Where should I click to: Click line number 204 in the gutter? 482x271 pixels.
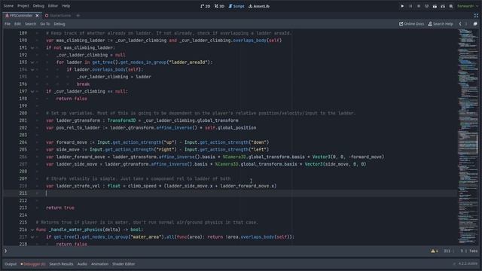click(x=23, y=142)
